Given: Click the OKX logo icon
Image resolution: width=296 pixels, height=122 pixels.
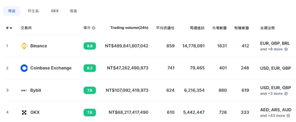Looking at the screenshot, I should coord(24,113).
